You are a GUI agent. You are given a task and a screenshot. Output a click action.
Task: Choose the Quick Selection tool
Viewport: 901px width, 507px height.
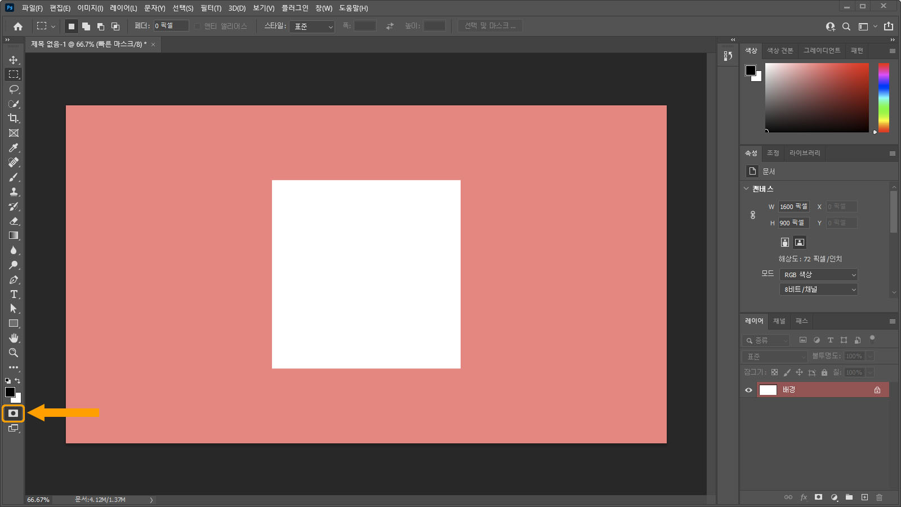coord(14,104)
